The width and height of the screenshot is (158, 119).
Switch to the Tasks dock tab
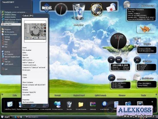pyautogui.click(x=143, y=95)
